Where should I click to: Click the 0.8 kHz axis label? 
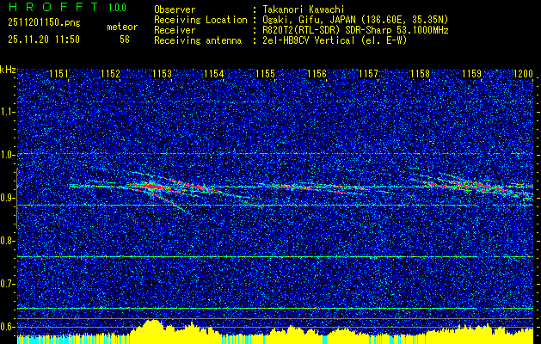(8, 241)
